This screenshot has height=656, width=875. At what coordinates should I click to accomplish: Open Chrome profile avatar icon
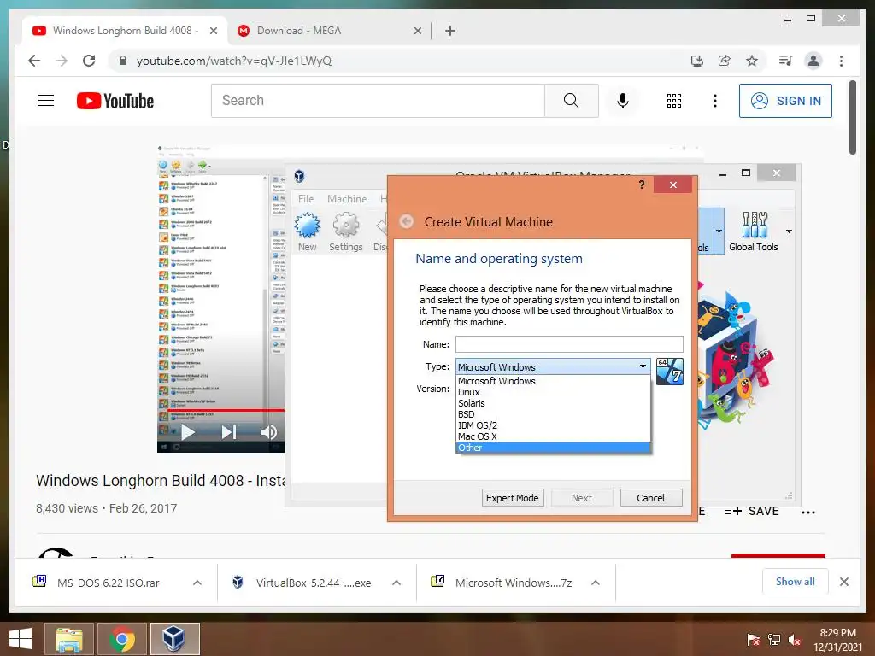(813, 61)
